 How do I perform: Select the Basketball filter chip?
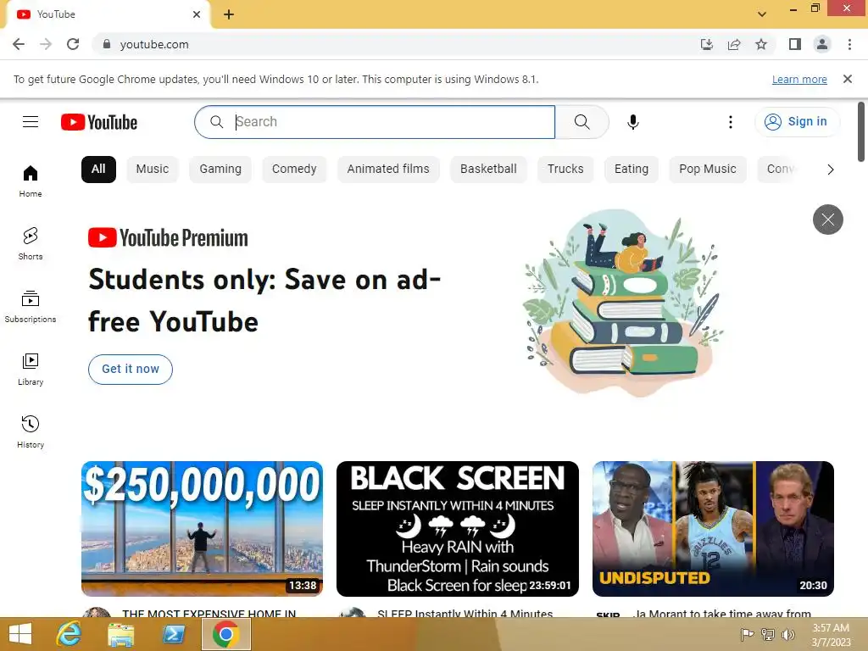pos(488,170)
